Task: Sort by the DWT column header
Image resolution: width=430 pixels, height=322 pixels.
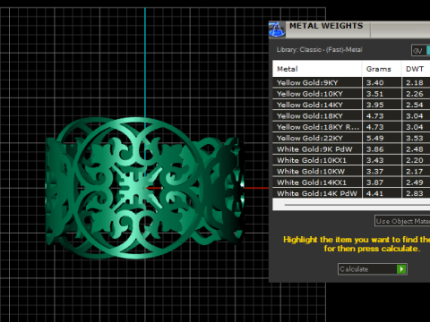Action: pos(416,69)
